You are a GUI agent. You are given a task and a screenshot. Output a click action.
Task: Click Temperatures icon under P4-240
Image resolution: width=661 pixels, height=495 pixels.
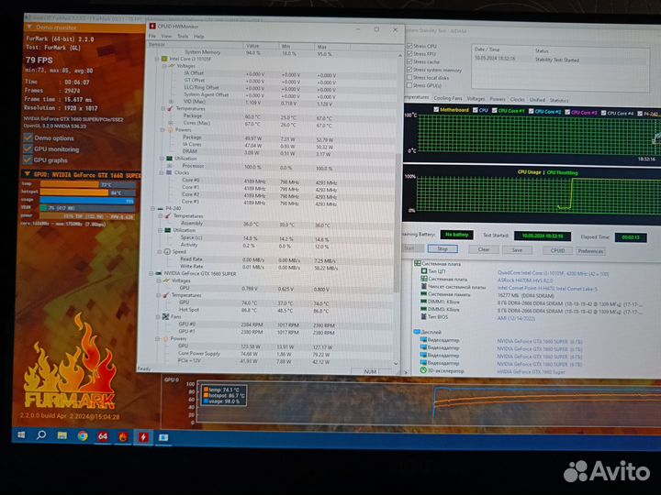168,215
